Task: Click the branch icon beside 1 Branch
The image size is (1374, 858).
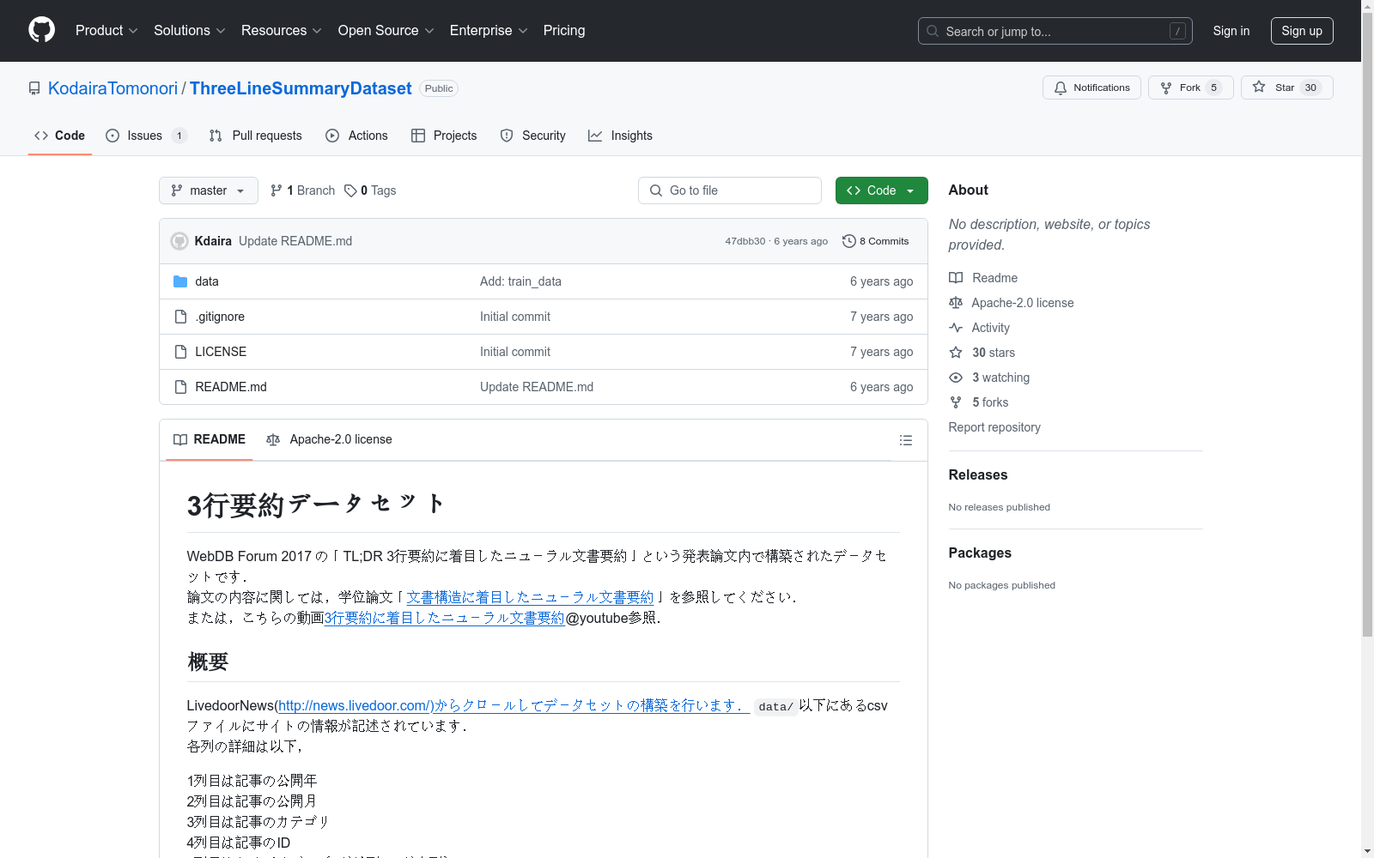Action: pos(277,190)
